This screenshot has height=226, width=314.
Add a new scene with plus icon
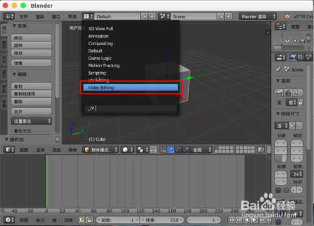pos(221,16)
